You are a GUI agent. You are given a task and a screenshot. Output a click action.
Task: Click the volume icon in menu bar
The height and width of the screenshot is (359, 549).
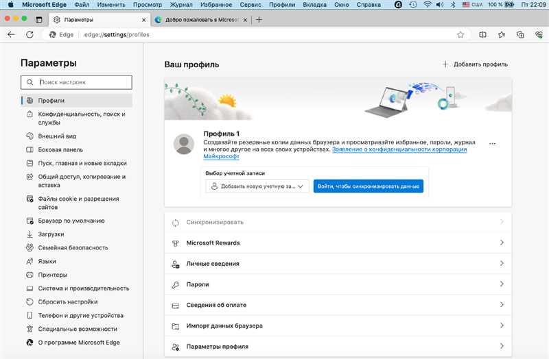(440, 5)
